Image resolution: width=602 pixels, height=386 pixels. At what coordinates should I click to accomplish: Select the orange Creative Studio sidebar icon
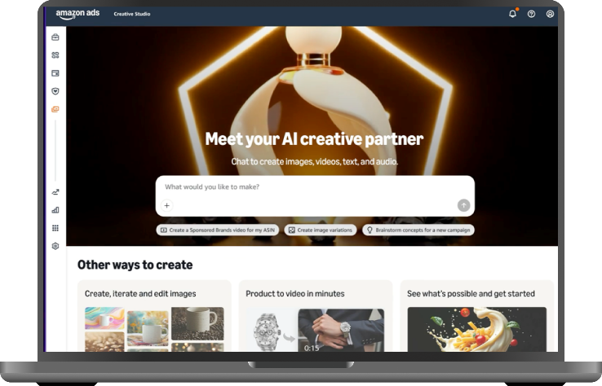point(55,109)
